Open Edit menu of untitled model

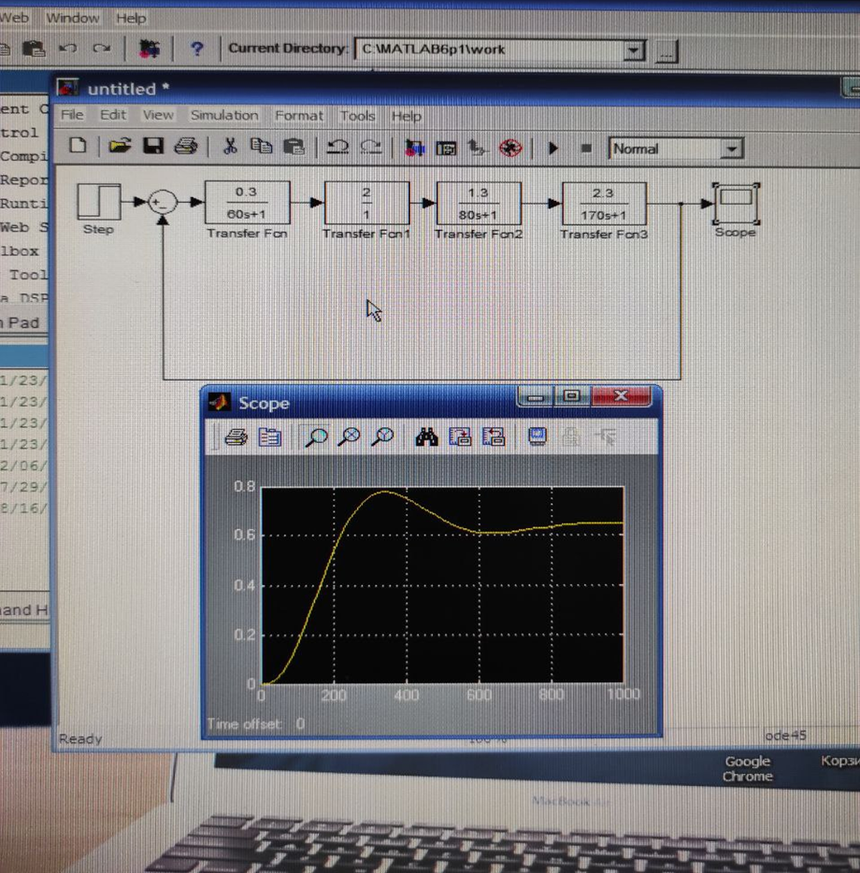click(x=113, y=115)
